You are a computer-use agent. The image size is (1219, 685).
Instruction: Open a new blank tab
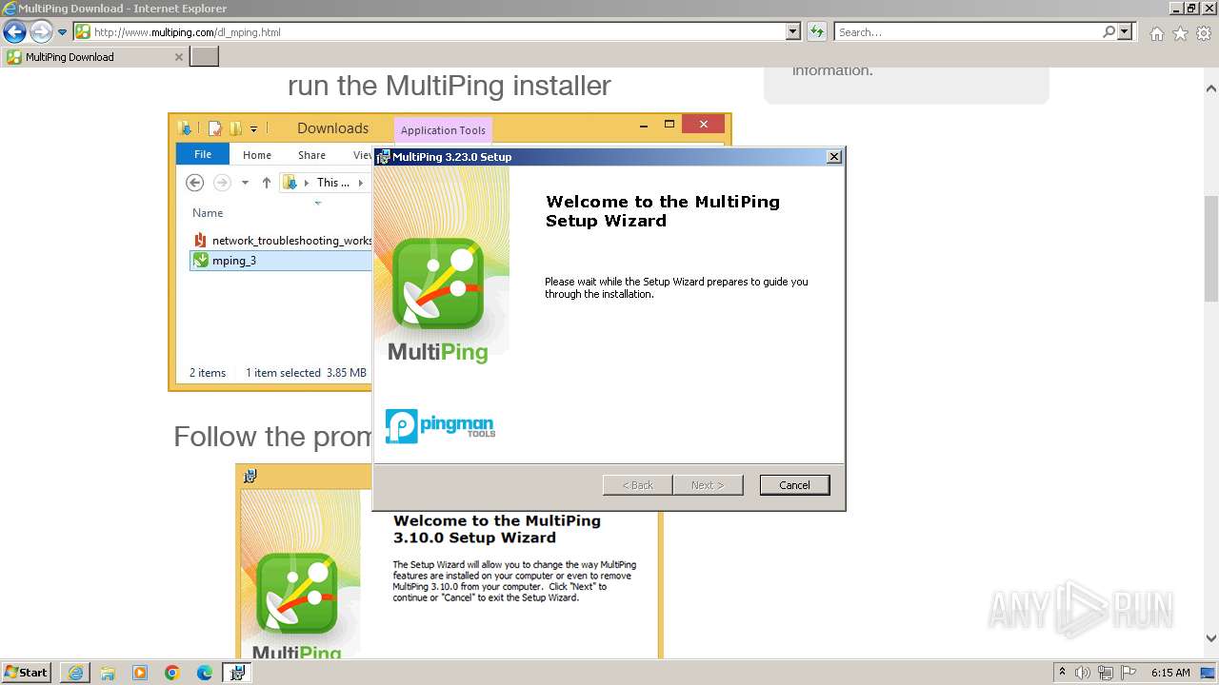pyautogui.click(x=205, y=57)
